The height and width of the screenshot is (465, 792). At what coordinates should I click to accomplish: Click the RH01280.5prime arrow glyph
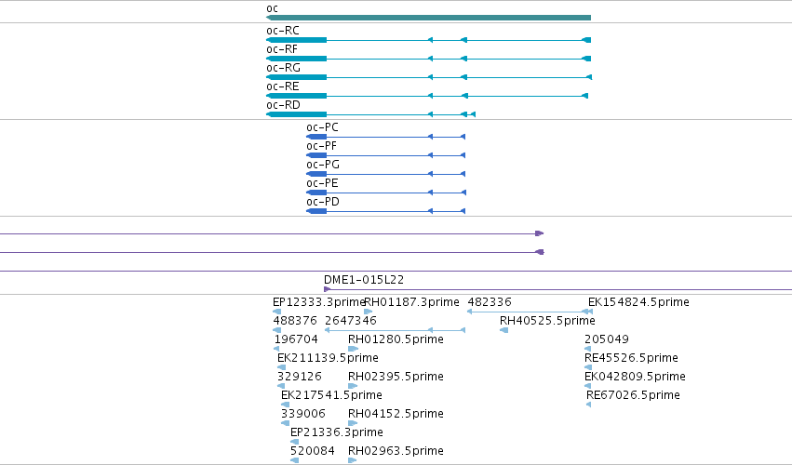[353, 349]
